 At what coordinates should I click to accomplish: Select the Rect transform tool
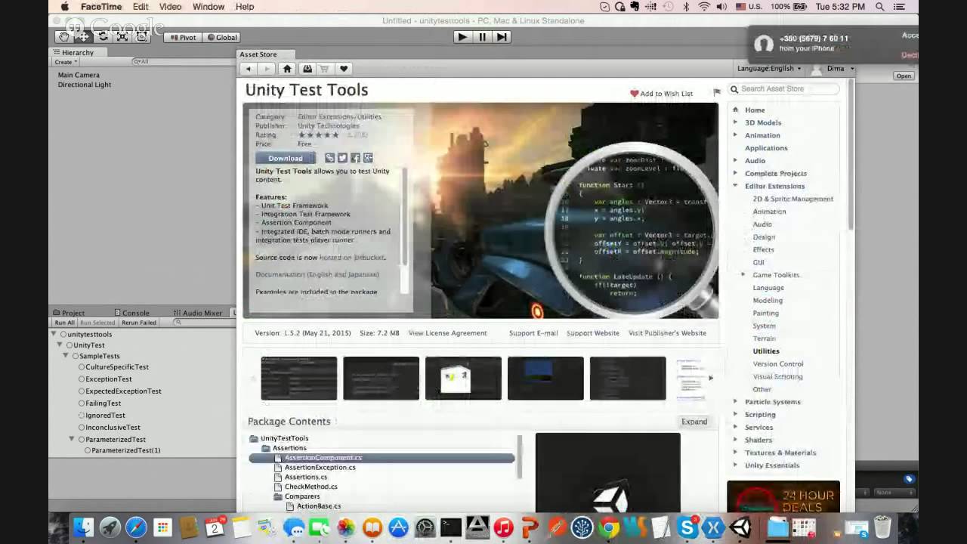point(142,37)
